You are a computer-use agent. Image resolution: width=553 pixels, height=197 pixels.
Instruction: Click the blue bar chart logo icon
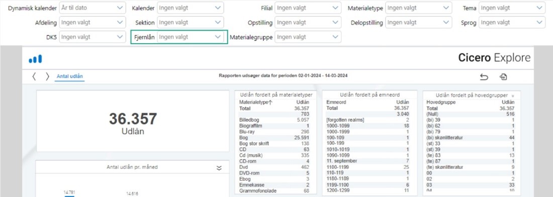pos(35,59)
